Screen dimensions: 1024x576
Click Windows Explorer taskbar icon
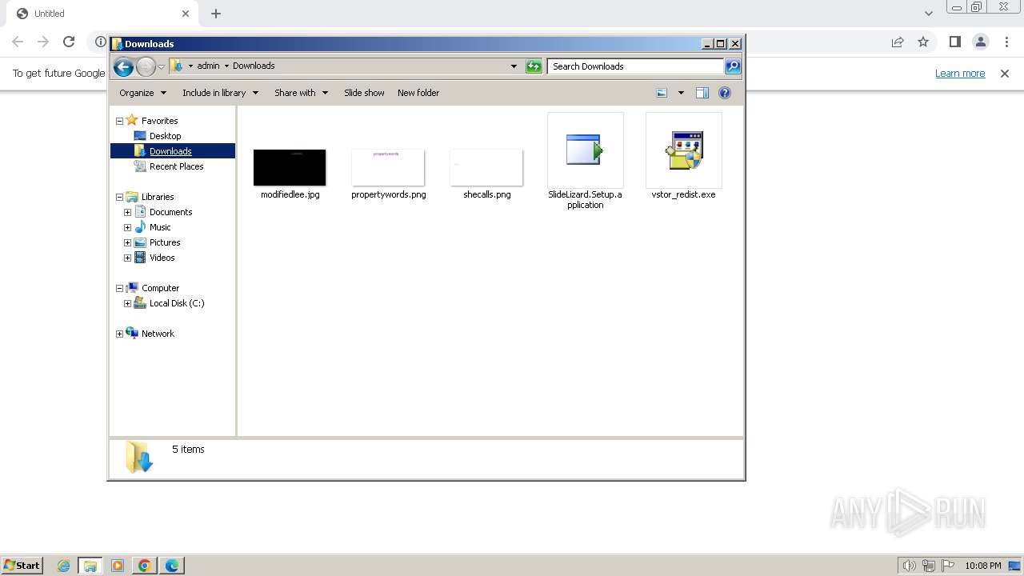click(x=90, y=566)
